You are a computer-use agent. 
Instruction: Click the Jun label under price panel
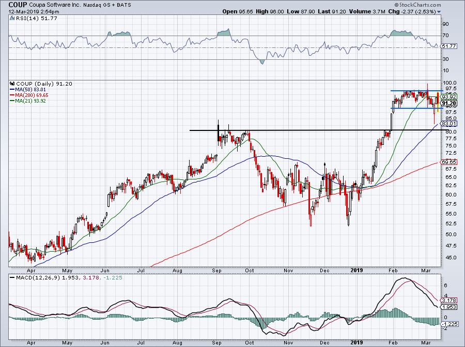pos(105,270)
